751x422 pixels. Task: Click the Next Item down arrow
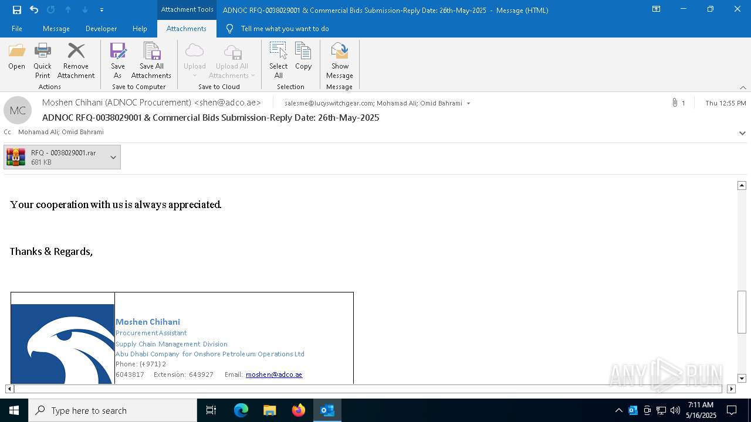[85, 9]
